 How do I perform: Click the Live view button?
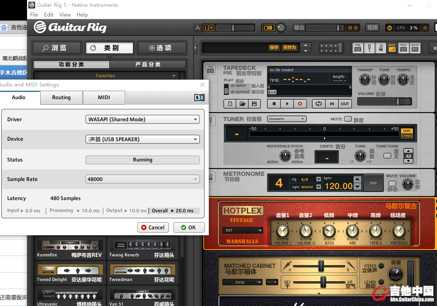click(372, 28)
